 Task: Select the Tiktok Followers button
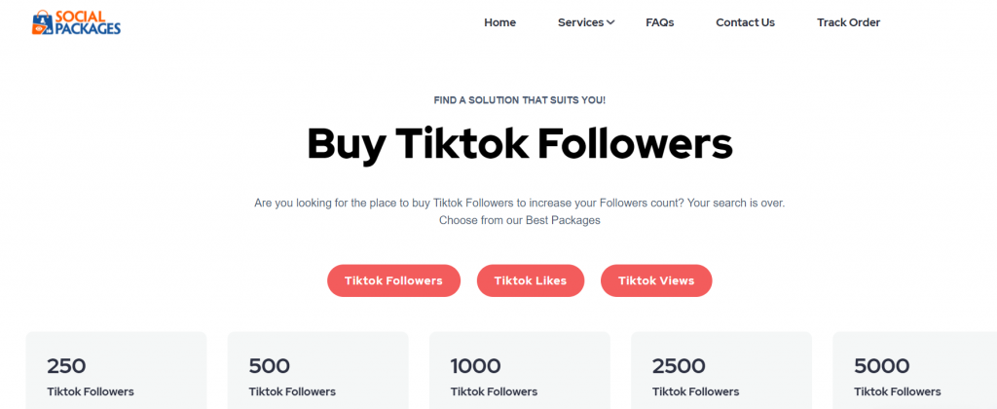pyautogui.click(x=393, y=280)
